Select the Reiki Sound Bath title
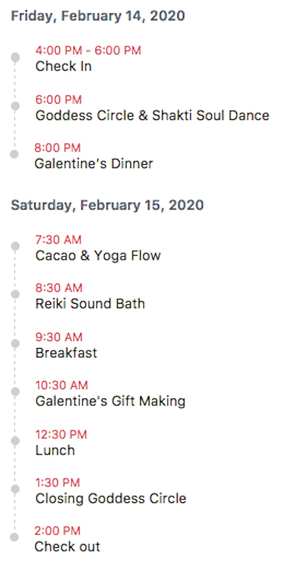Screen dimensions: 283x570 90,304
